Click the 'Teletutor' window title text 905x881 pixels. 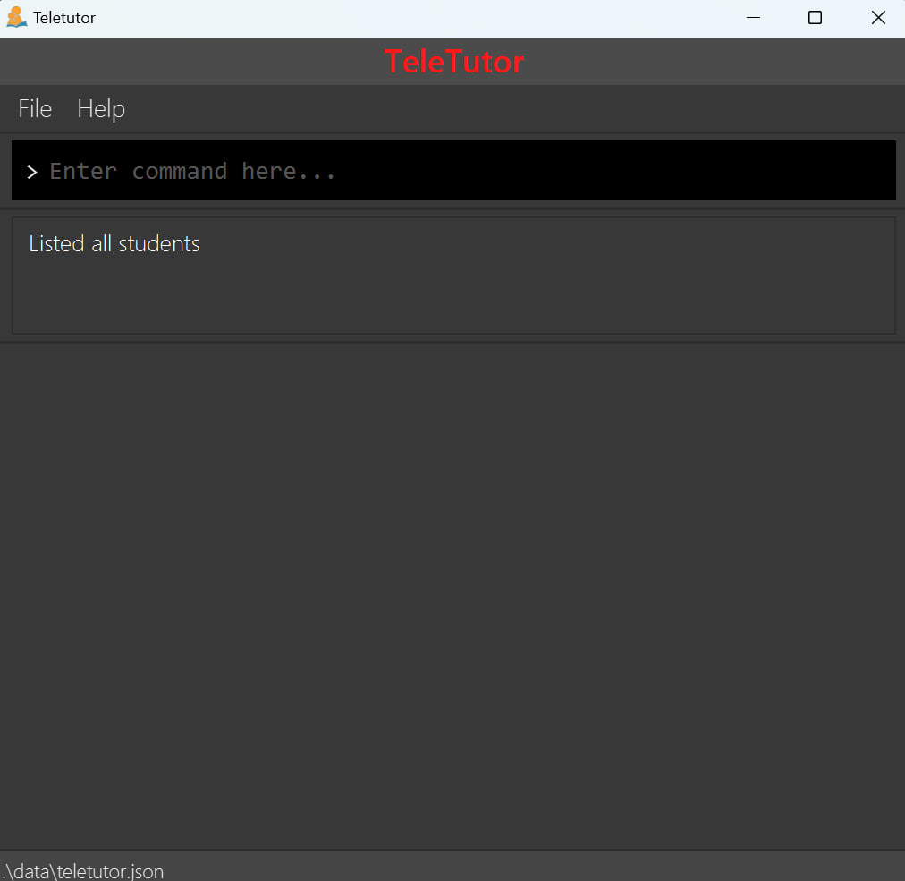(64, 18)
